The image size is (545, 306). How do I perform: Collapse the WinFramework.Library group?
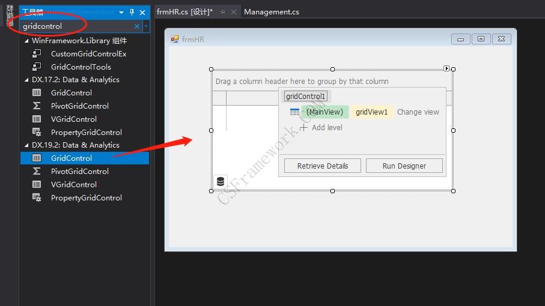tap(26, 41)
